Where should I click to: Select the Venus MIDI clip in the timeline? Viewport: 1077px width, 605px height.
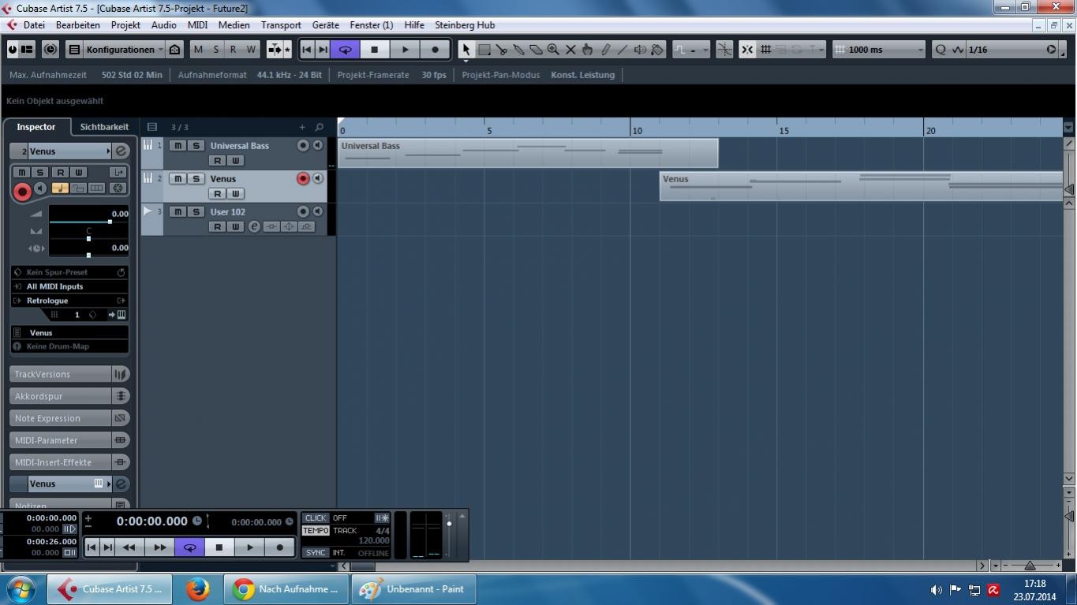tap(861, 186)
